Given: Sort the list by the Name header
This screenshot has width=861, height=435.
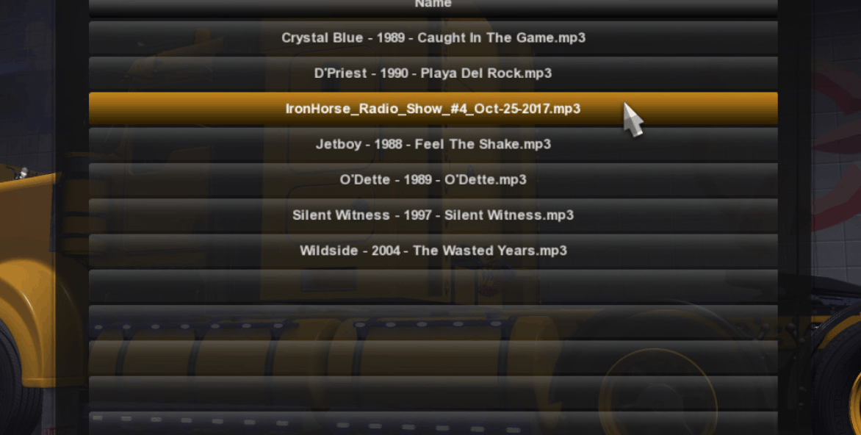Looking at the screenshot, I should 433,6.
